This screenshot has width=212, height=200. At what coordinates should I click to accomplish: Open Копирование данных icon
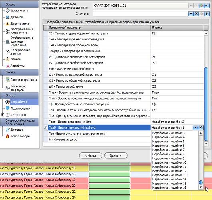click(x=8, y=52)
